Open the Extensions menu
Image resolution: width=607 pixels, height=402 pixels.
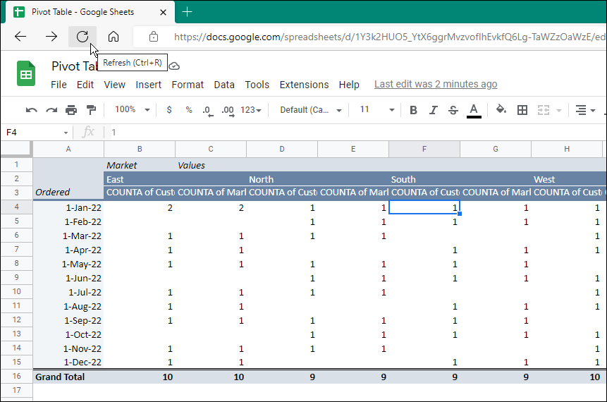pos(304,85)
